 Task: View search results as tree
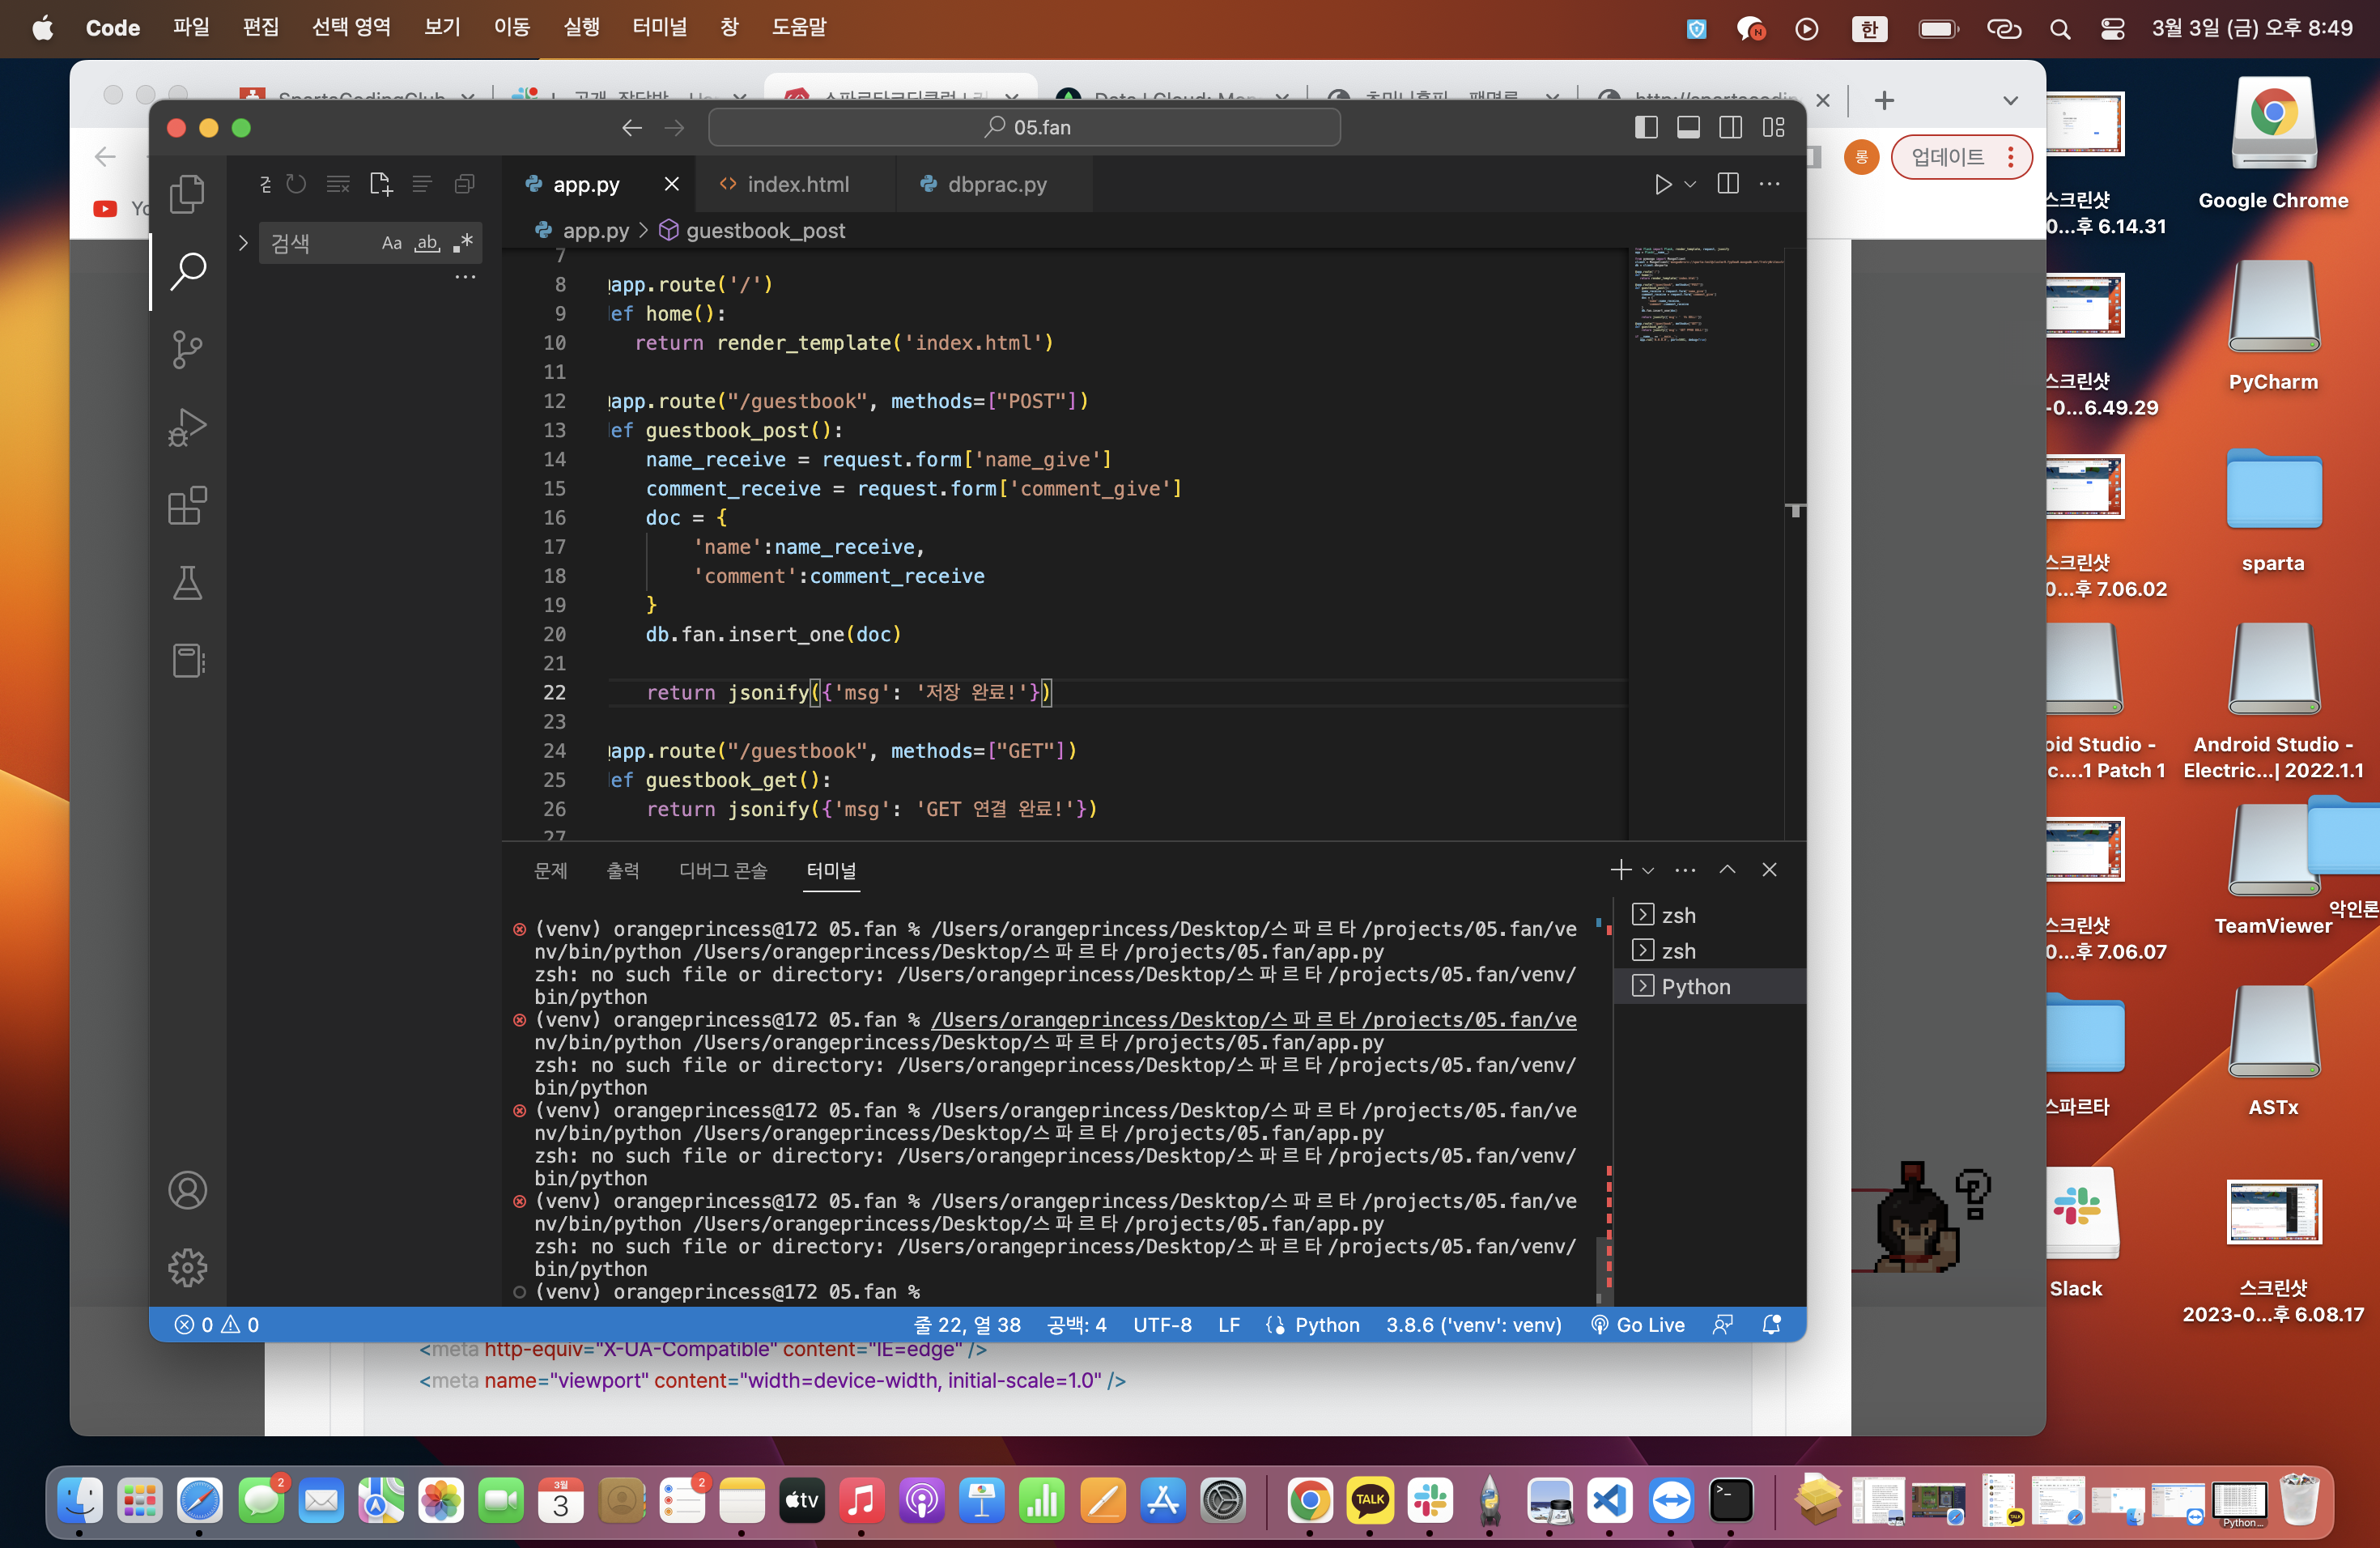click(422, 184)
